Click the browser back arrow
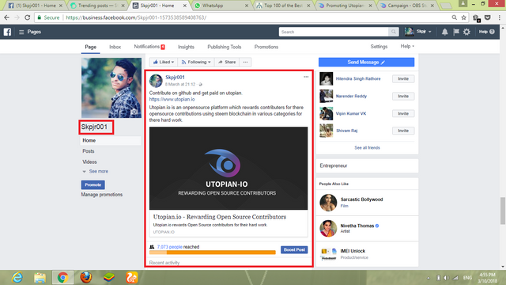Screen dimensions: 506x285 tap(7, 17)
